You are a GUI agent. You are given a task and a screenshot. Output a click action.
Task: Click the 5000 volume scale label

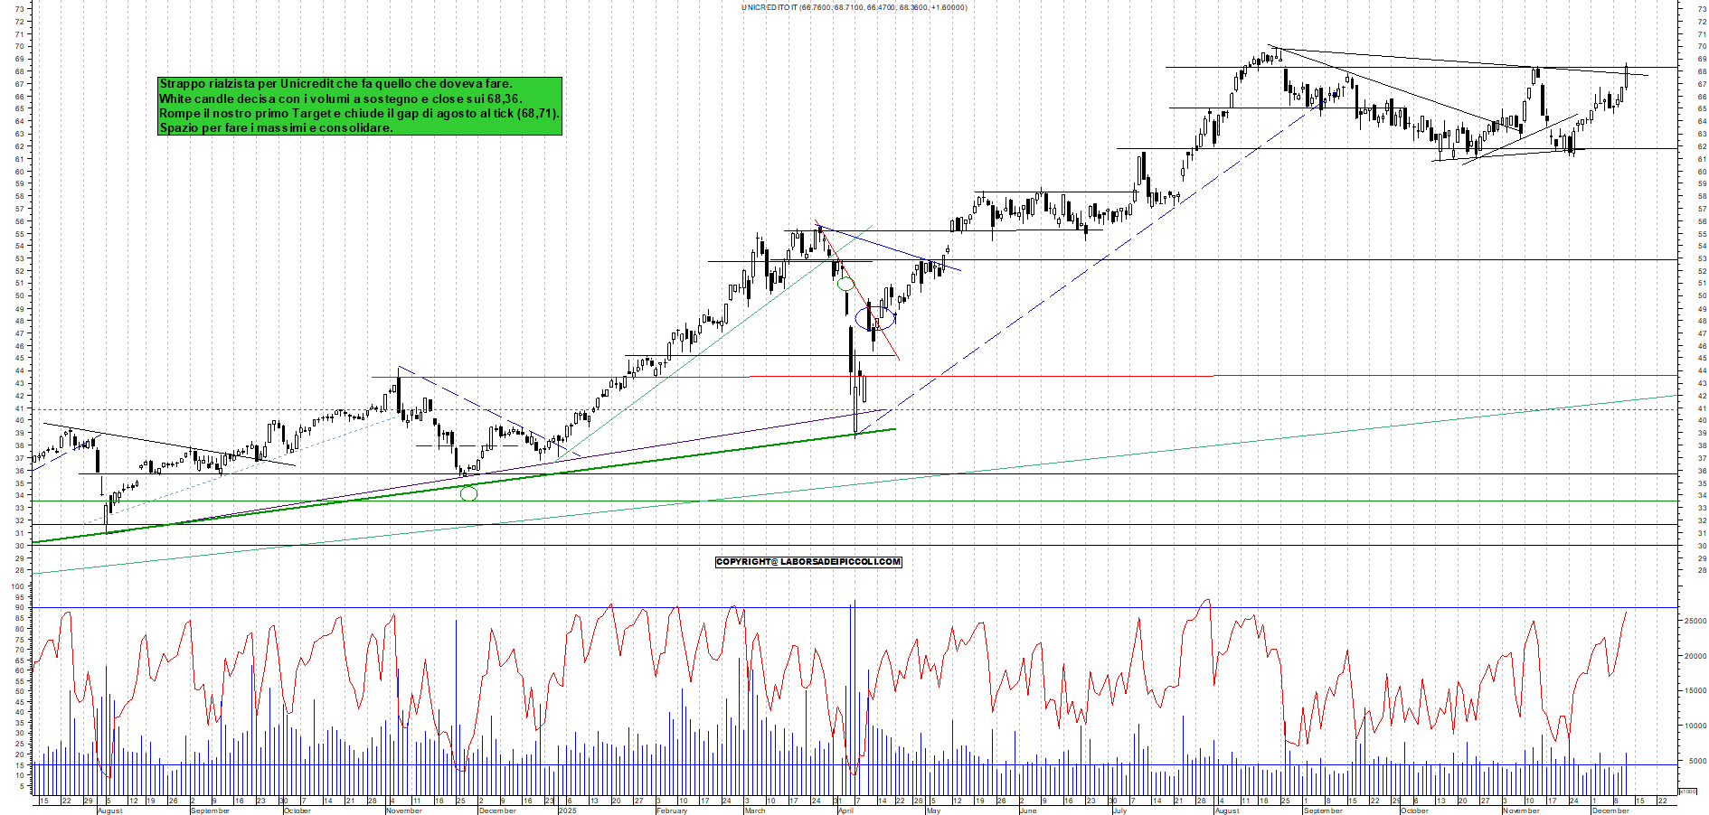pos(1696,762)
